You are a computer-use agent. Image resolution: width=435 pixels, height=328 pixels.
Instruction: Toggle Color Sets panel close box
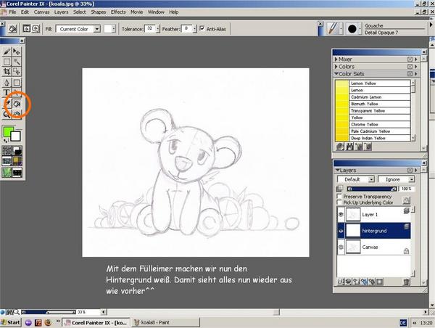[x=410, y=74]
